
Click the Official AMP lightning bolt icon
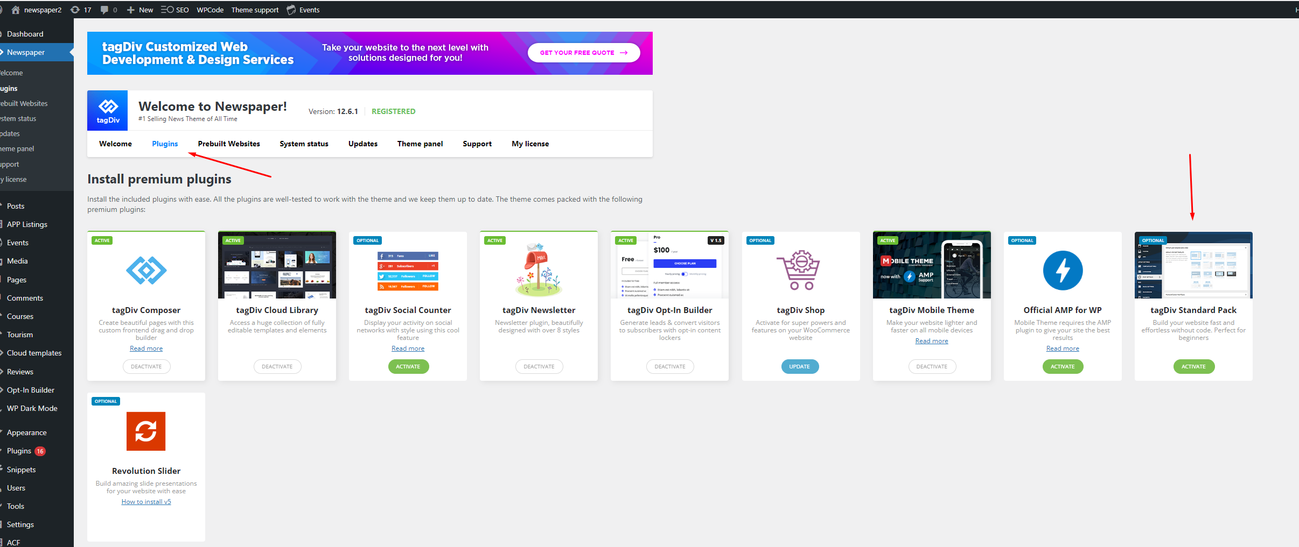(1063, 270)
